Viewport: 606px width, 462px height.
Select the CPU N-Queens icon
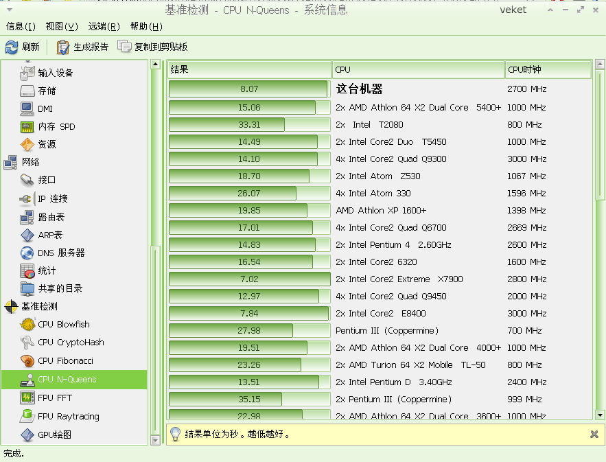(x=27, y=380)
